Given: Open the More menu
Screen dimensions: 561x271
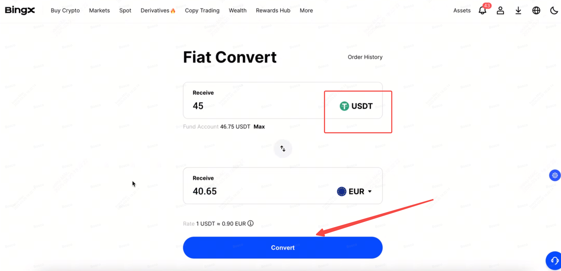Looking at the screenshot, I should point(306,11).
